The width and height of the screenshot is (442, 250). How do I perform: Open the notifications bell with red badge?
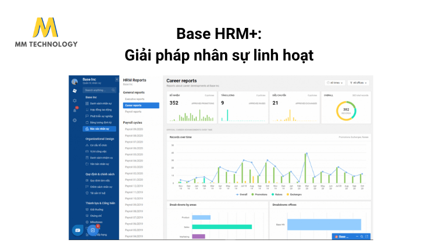74,110
